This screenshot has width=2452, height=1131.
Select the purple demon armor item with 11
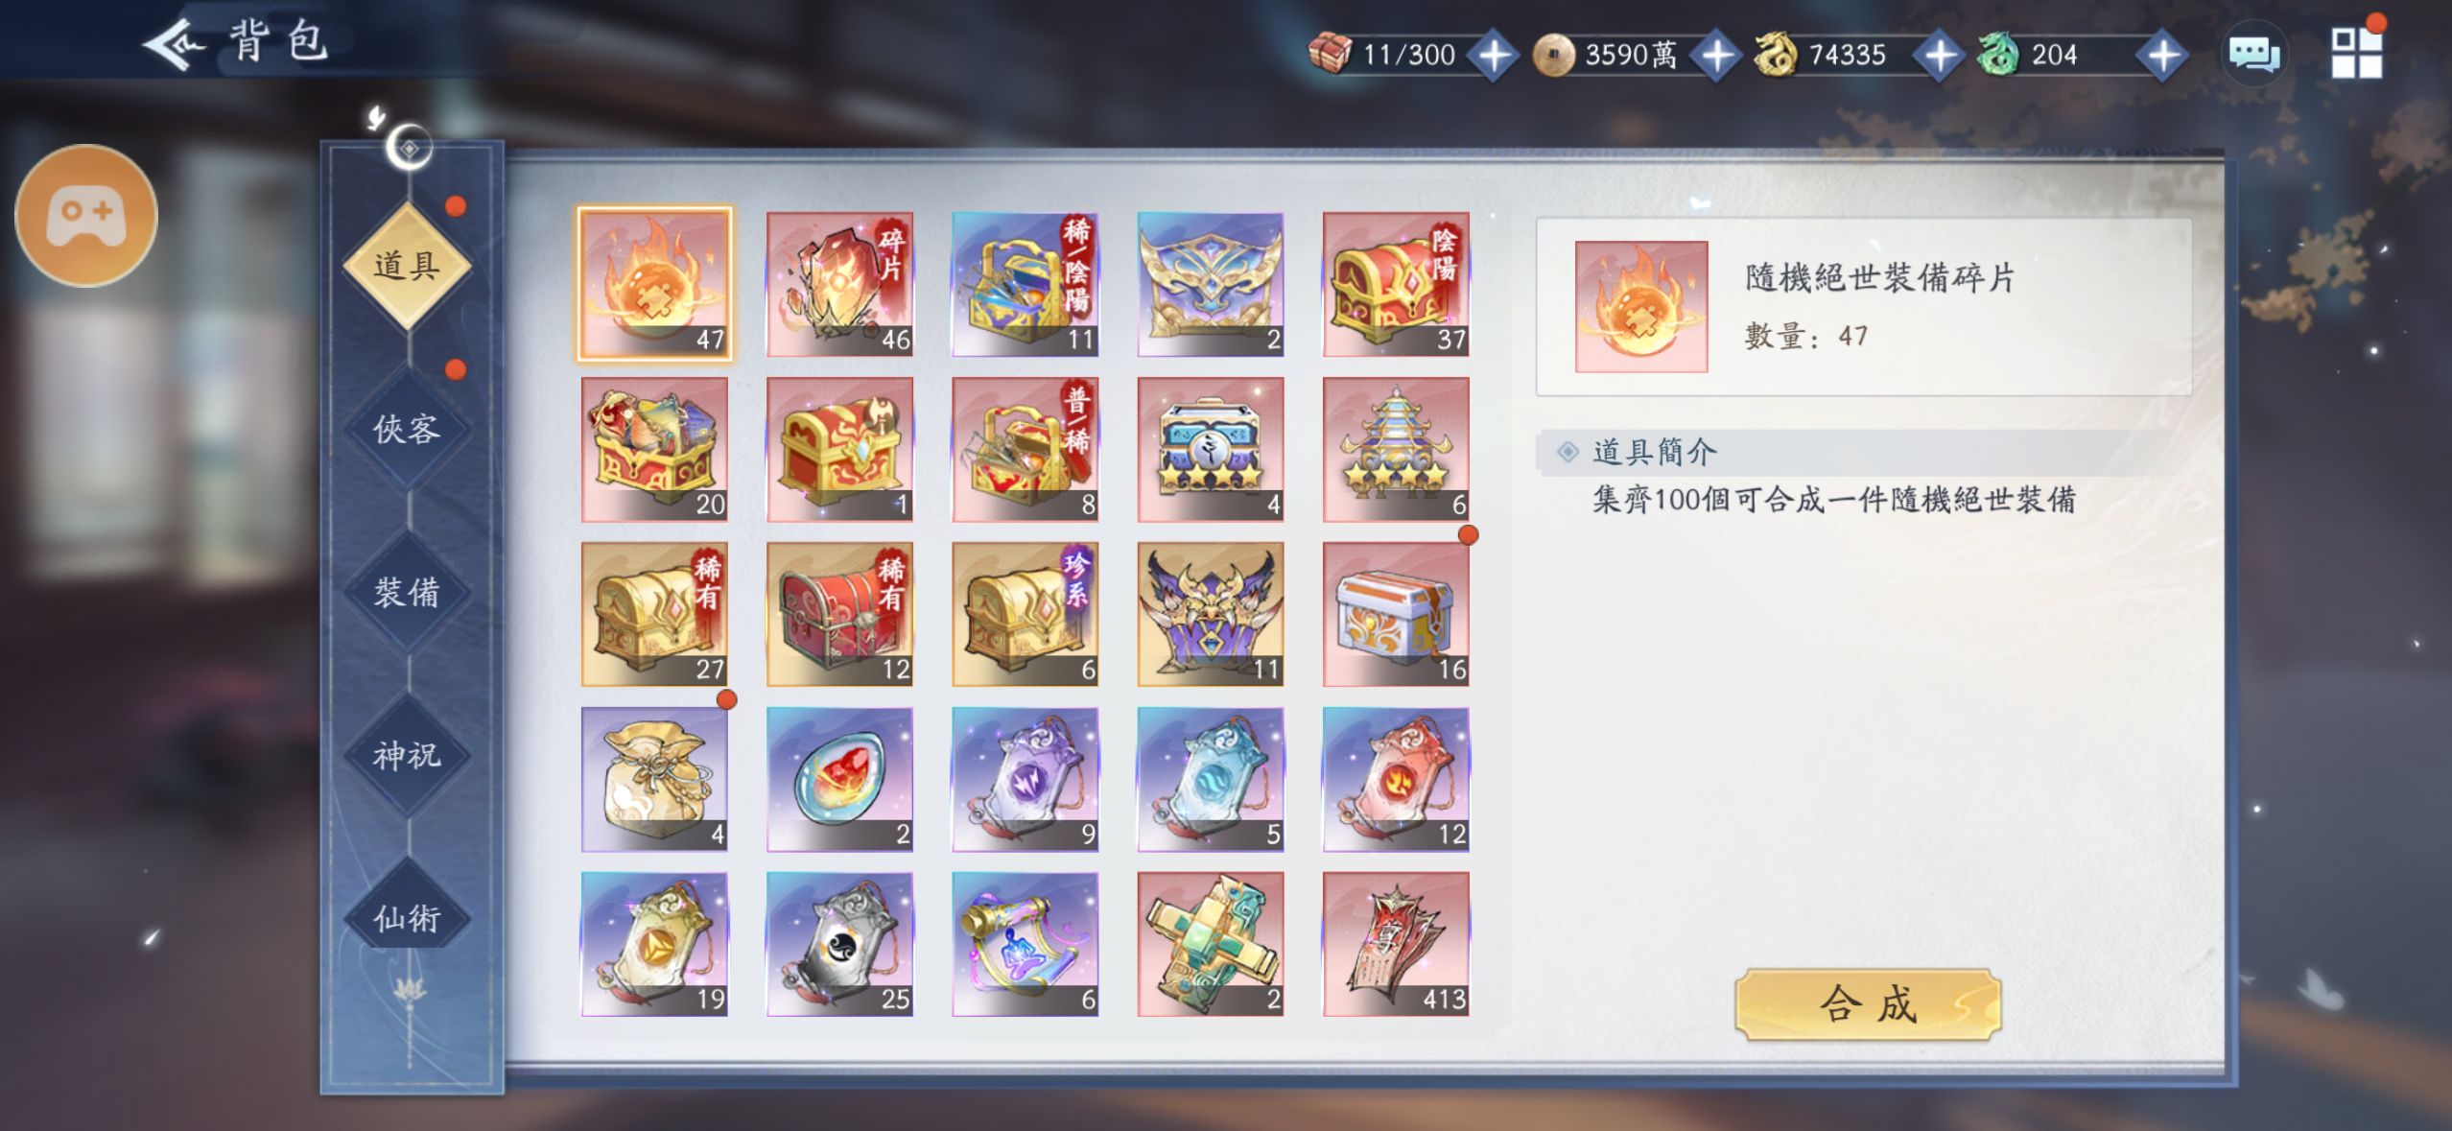click(x=1211, y=614)
